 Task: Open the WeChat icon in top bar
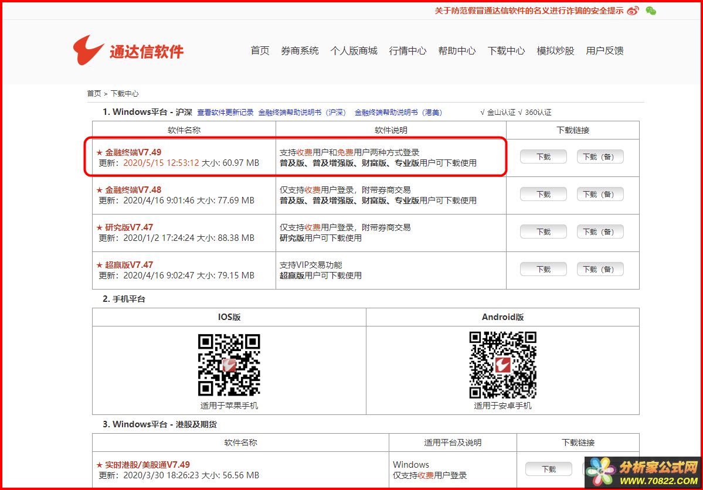click(x=651, y=11)
